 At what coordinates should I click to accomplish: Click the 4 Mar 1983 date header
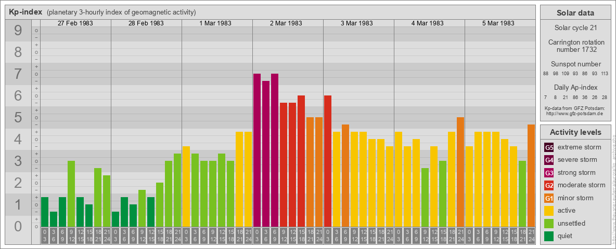[429, 23]
